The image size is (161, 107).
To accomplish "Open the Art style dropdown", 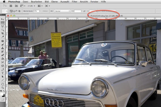I will point(62,11).
